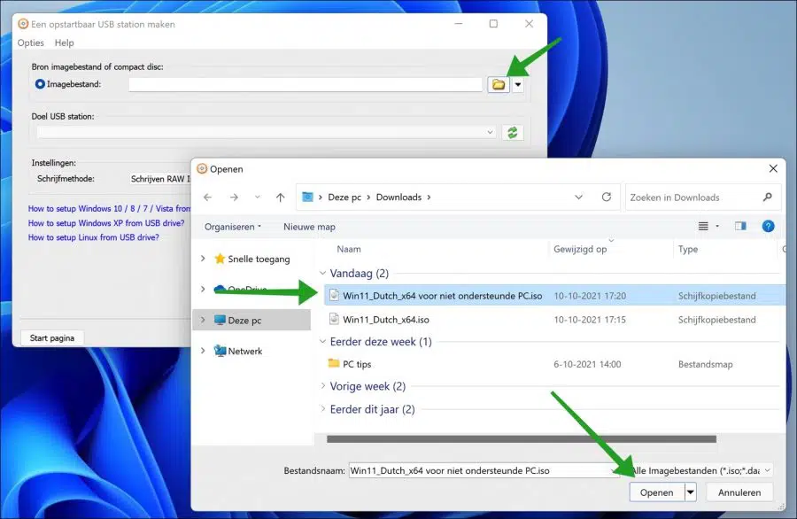
Task: Click the Back arrow in the Openen dialog
Action: click(207, 198)
